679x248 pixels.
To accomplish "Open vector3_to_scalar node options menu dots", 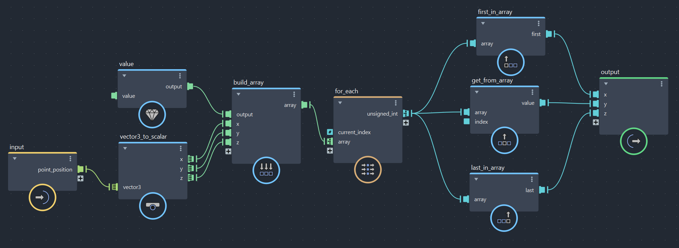I will coord(181,148).
